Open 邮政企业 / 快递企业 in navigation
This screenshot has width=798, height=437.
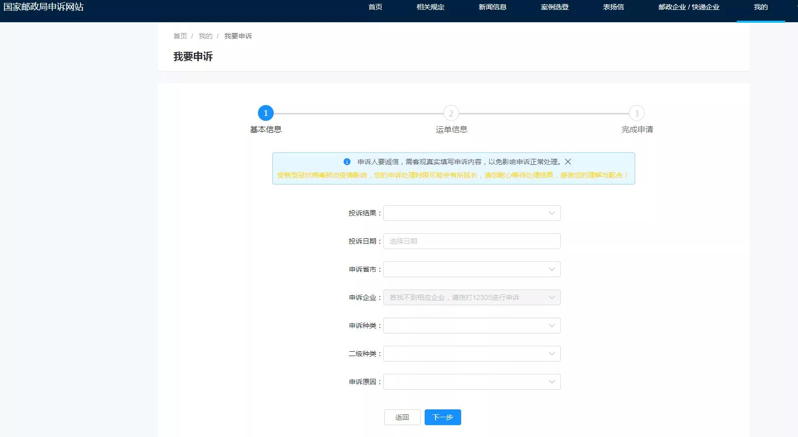click(689, 7)
